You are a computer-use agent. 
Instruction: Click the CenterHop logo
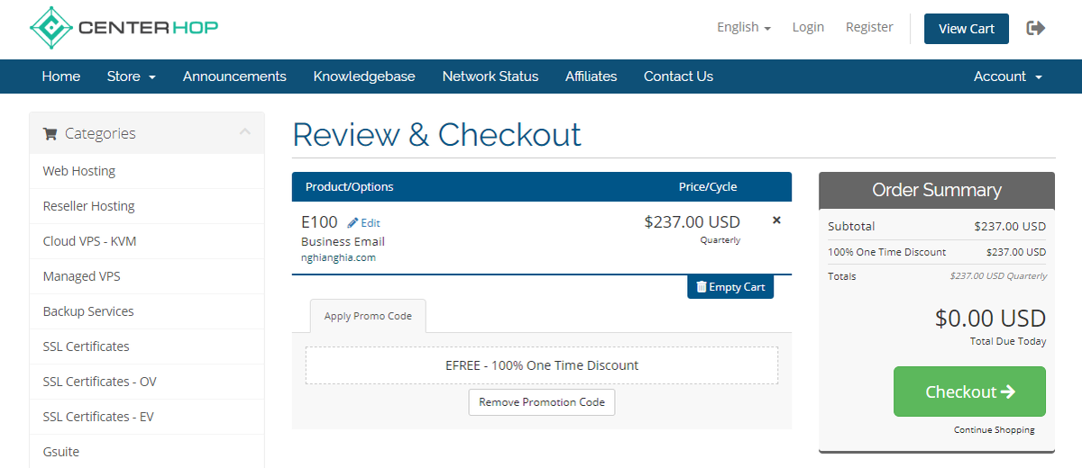[x=124, y=28]
